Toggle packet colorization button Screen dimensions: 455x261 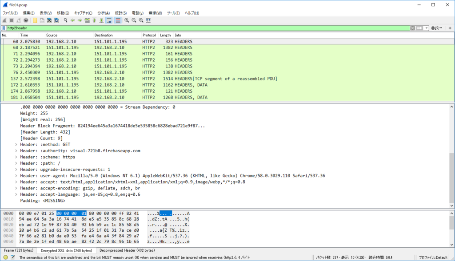pyautogui.click(x=118, y=20)
